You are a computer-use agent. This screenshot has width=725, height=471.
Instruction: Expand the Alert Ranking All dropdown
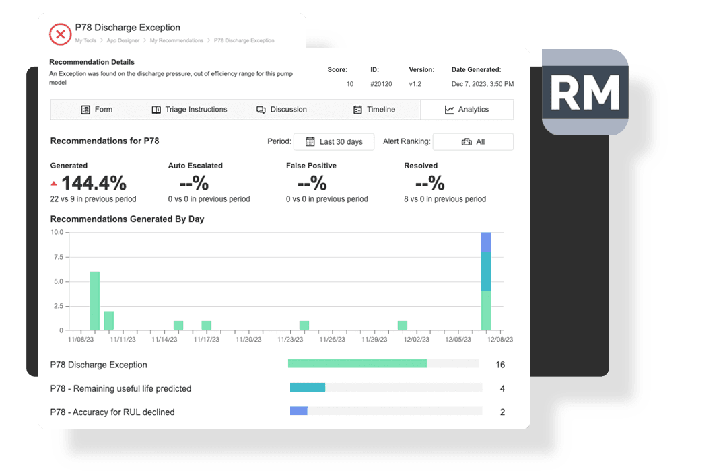click(473, 142)
